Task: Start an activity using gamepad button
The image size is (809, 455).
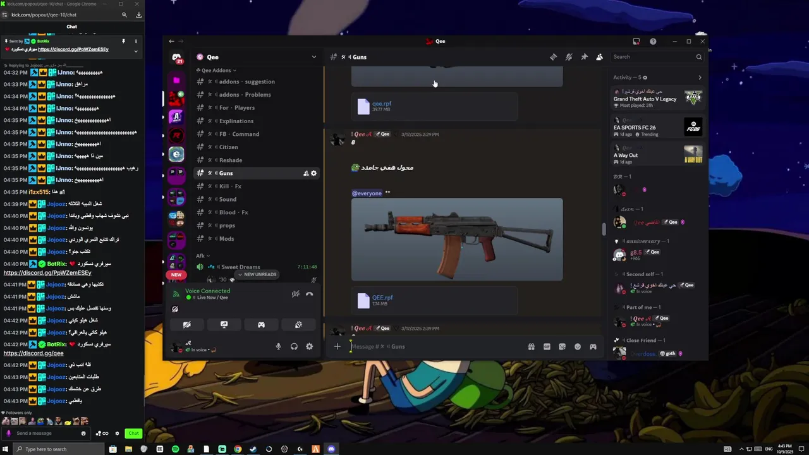Action: 261,325
